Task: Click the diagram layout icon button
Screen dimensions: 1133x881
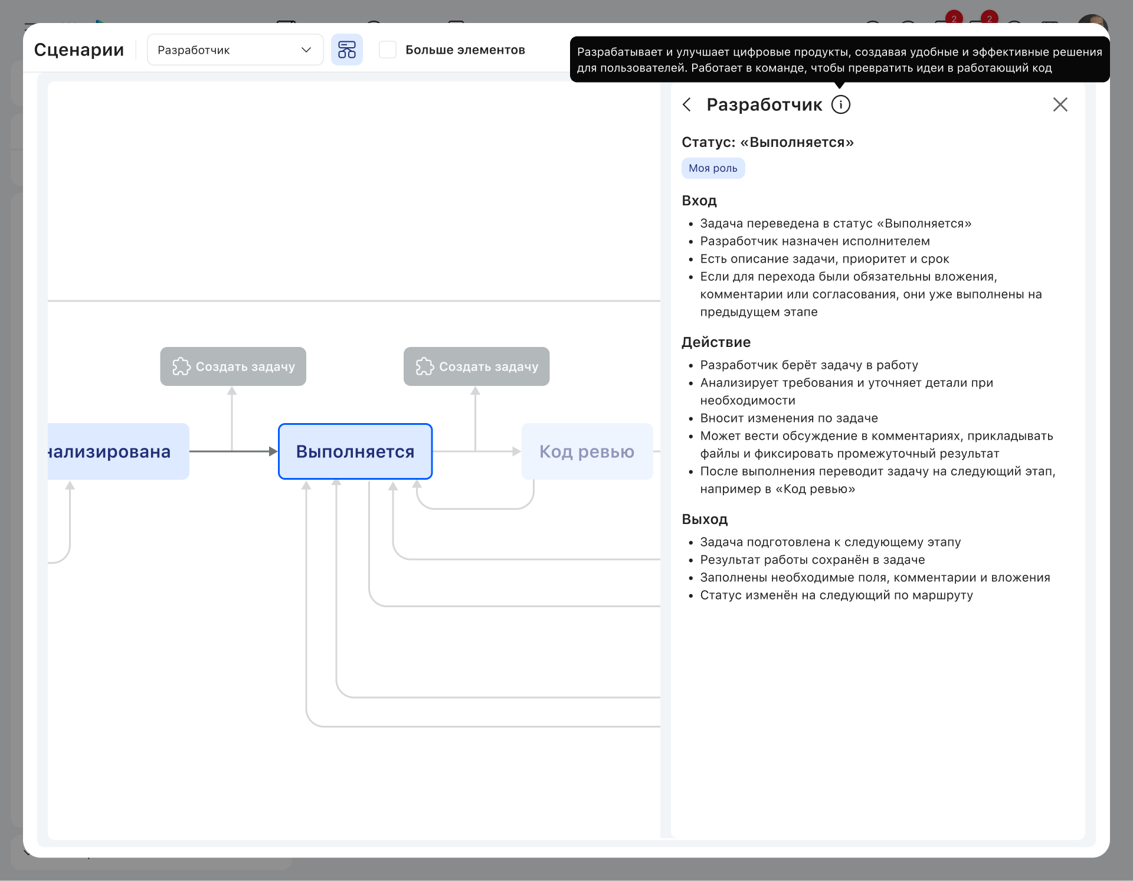Action: pyautogui.click(x=346, y=50)
